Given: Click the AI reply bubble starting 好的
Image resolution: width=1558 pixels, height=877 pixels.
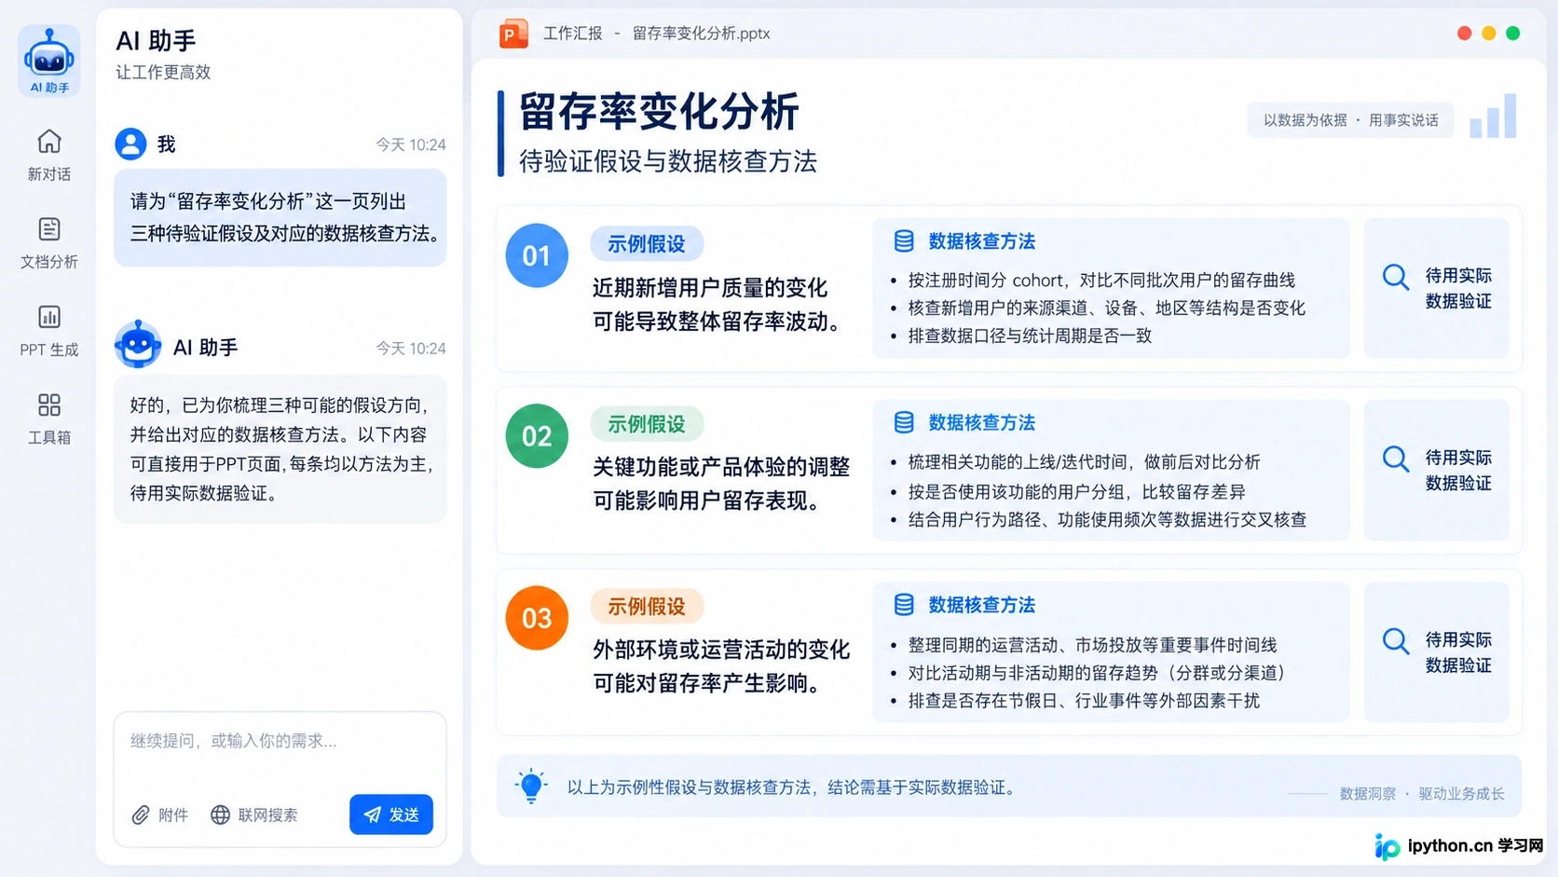Looking at the screenshot, I should pyautogui.click(x=280, y=449).
